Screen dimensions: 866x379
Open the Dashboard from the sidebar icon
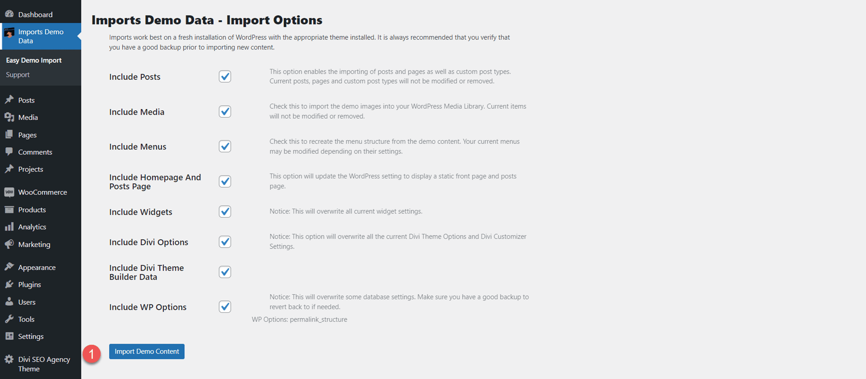click(x=10, y=14)
